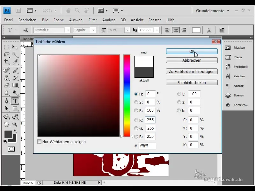Open the Filter menu
Viewport: 255px width, 191px height.
point(93,20)
